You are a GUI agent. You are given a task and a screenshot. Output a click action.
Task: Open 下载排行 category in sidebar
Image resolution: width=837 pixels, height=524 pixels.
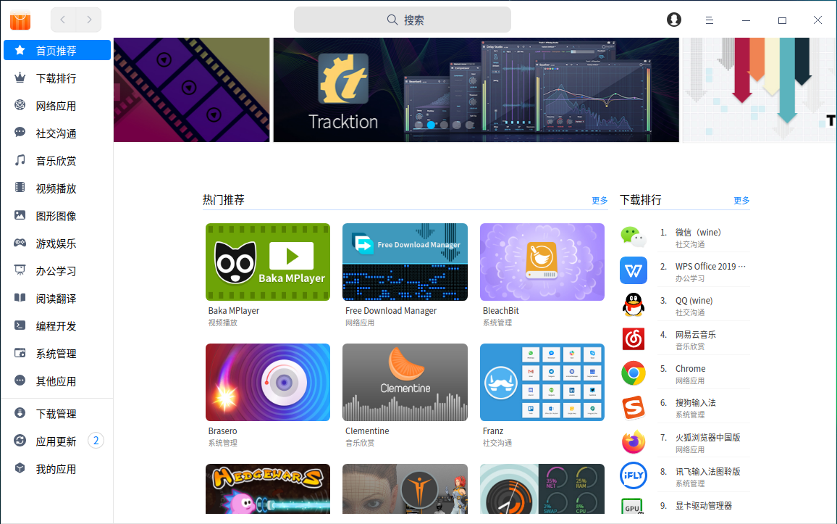point(57,78)
